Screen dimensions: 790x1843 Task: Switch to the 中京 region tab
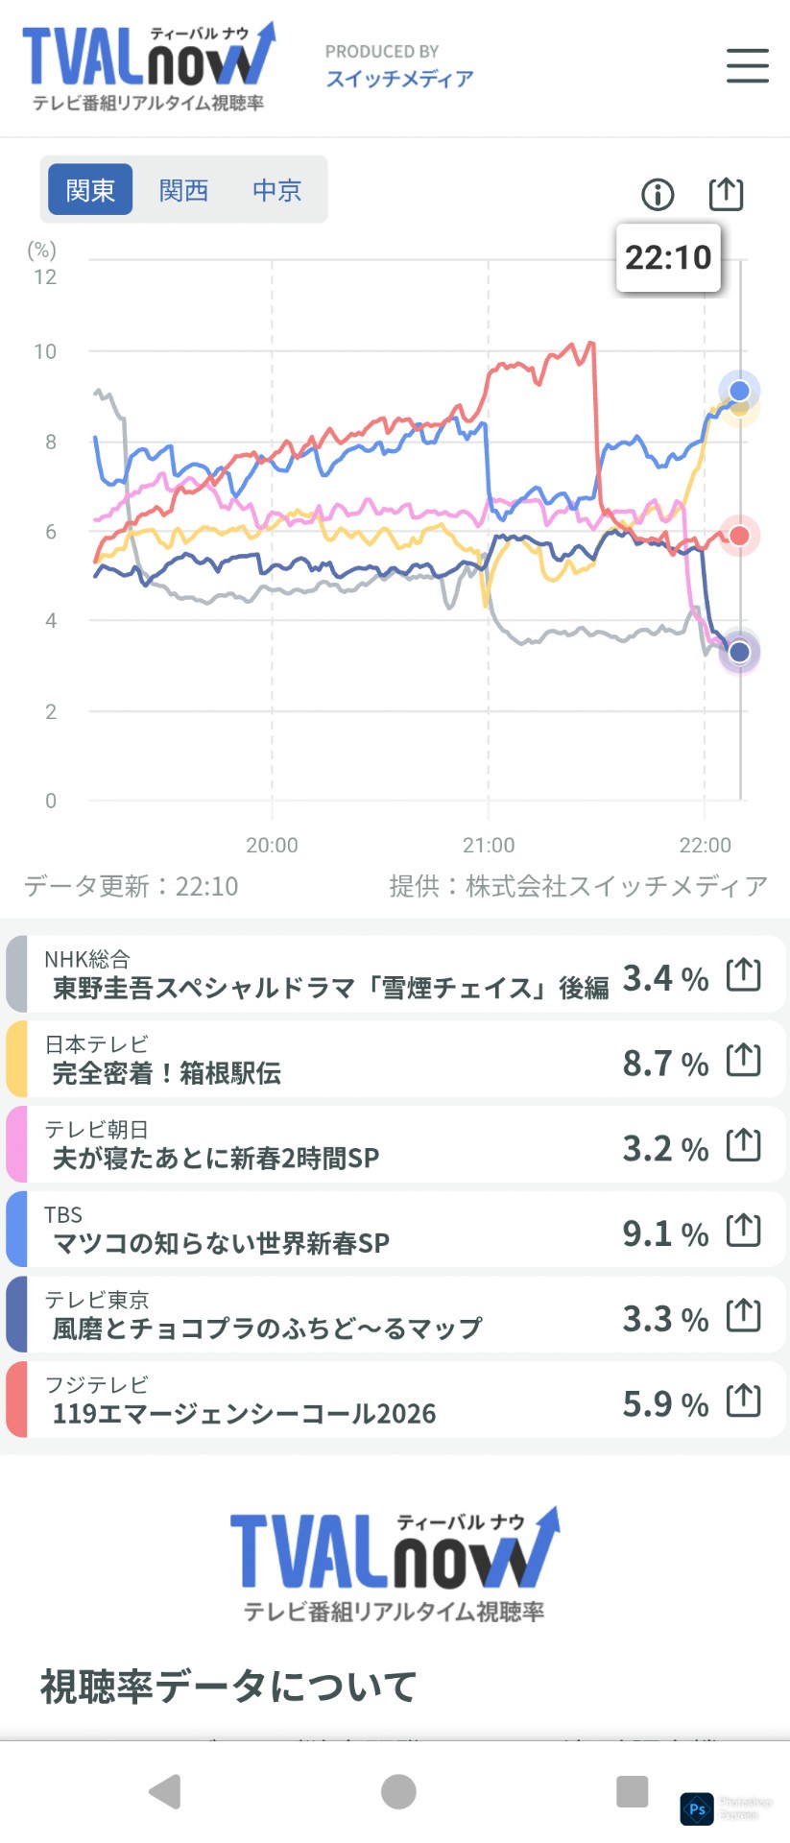(276, 190)
